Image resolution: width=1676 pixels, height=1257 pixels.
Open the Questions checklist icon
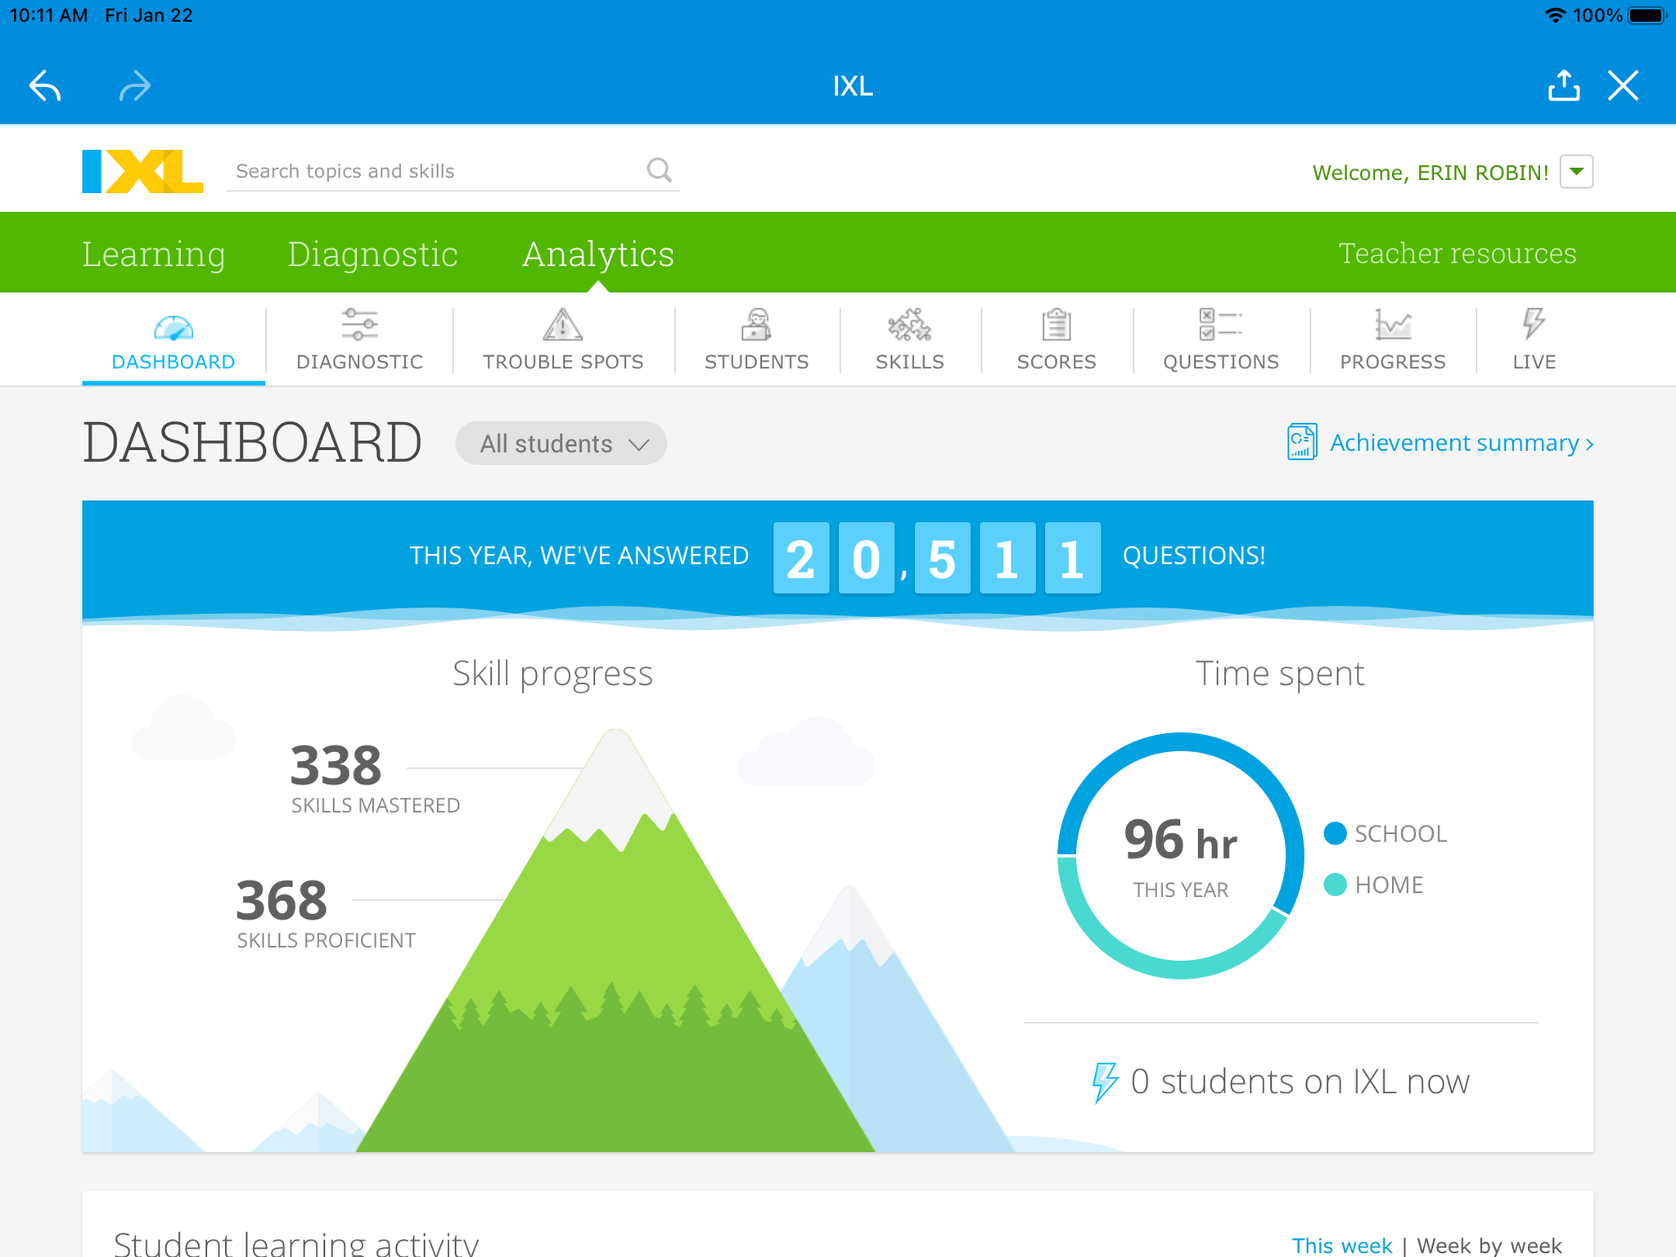point(1220,325)
